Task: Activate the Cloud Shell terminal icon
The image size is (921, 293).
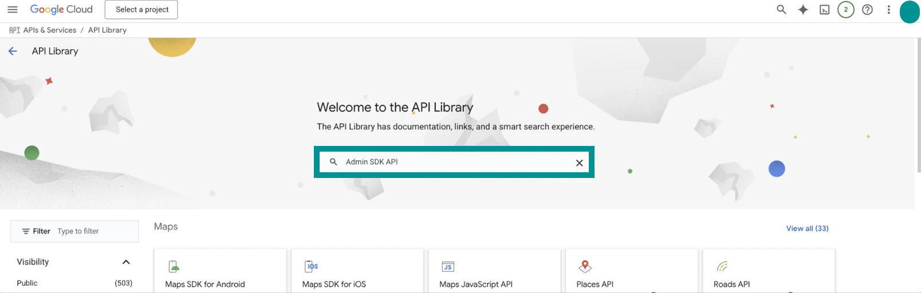Action: 825,10
